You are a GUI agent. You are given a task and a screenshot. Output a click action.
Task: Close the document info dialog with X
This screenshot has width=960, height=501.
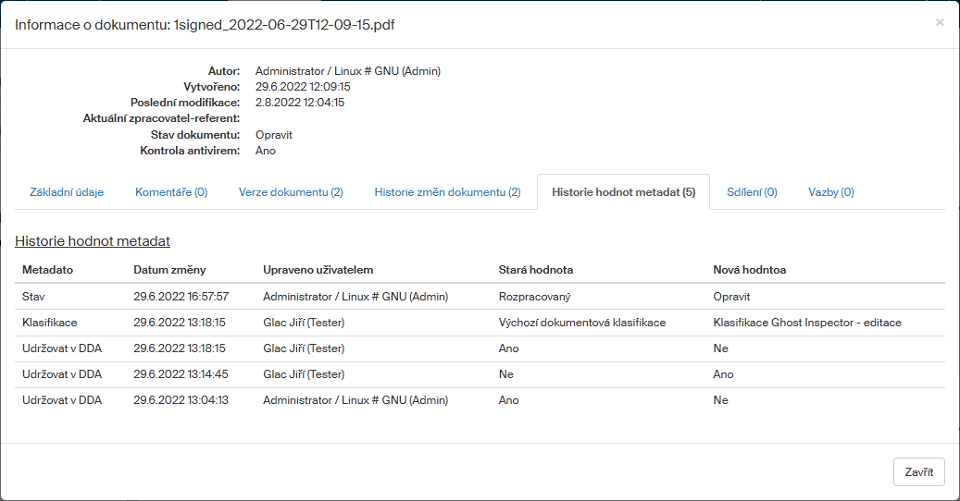pyautogui.click(x=940, y=22)
